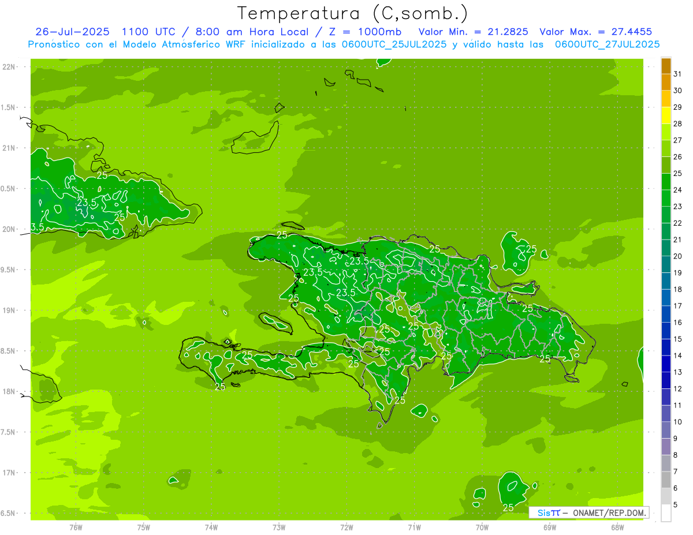Select the color bar label "23"
This screenshot has height=535, width=693.
pos(678,207)
